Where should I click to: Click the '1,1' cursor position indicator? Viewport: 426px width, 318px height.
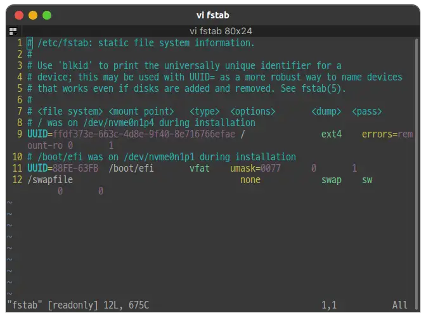[329, 305]
